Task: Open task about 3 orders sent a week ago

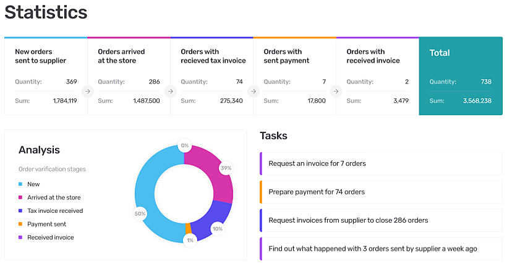Action: [381, 249]
